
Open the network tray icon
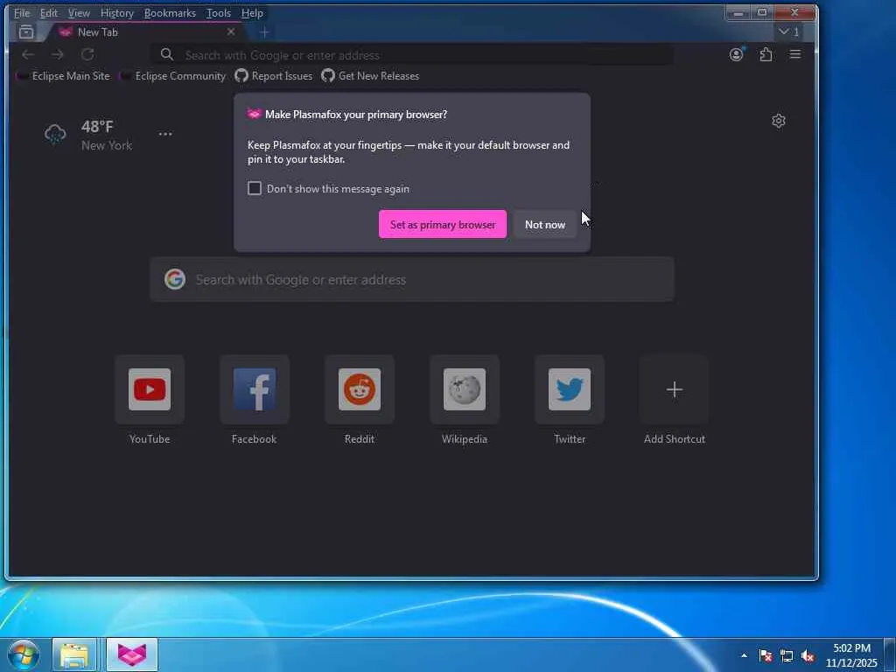tap(787, 655)
